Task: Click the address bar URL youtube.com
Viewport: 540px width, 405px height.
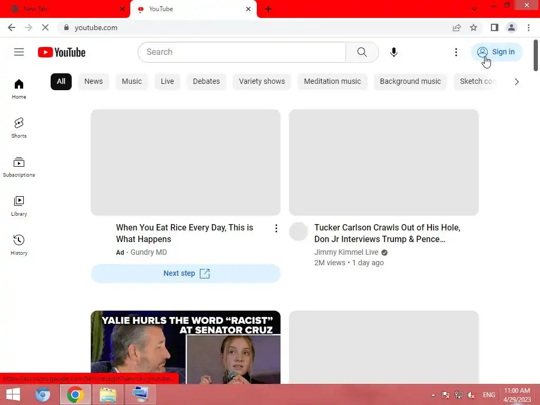Action: pyautogui.click(x=96, y=27)
